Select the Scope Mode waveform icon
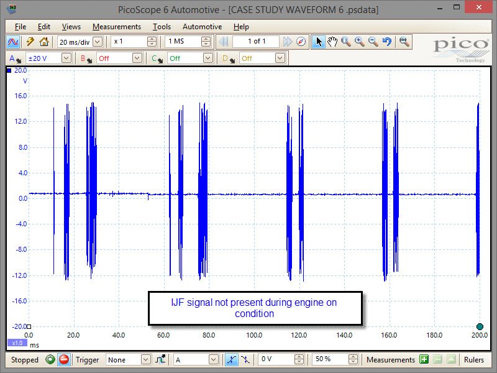497x373 pixels. (13, 42)
